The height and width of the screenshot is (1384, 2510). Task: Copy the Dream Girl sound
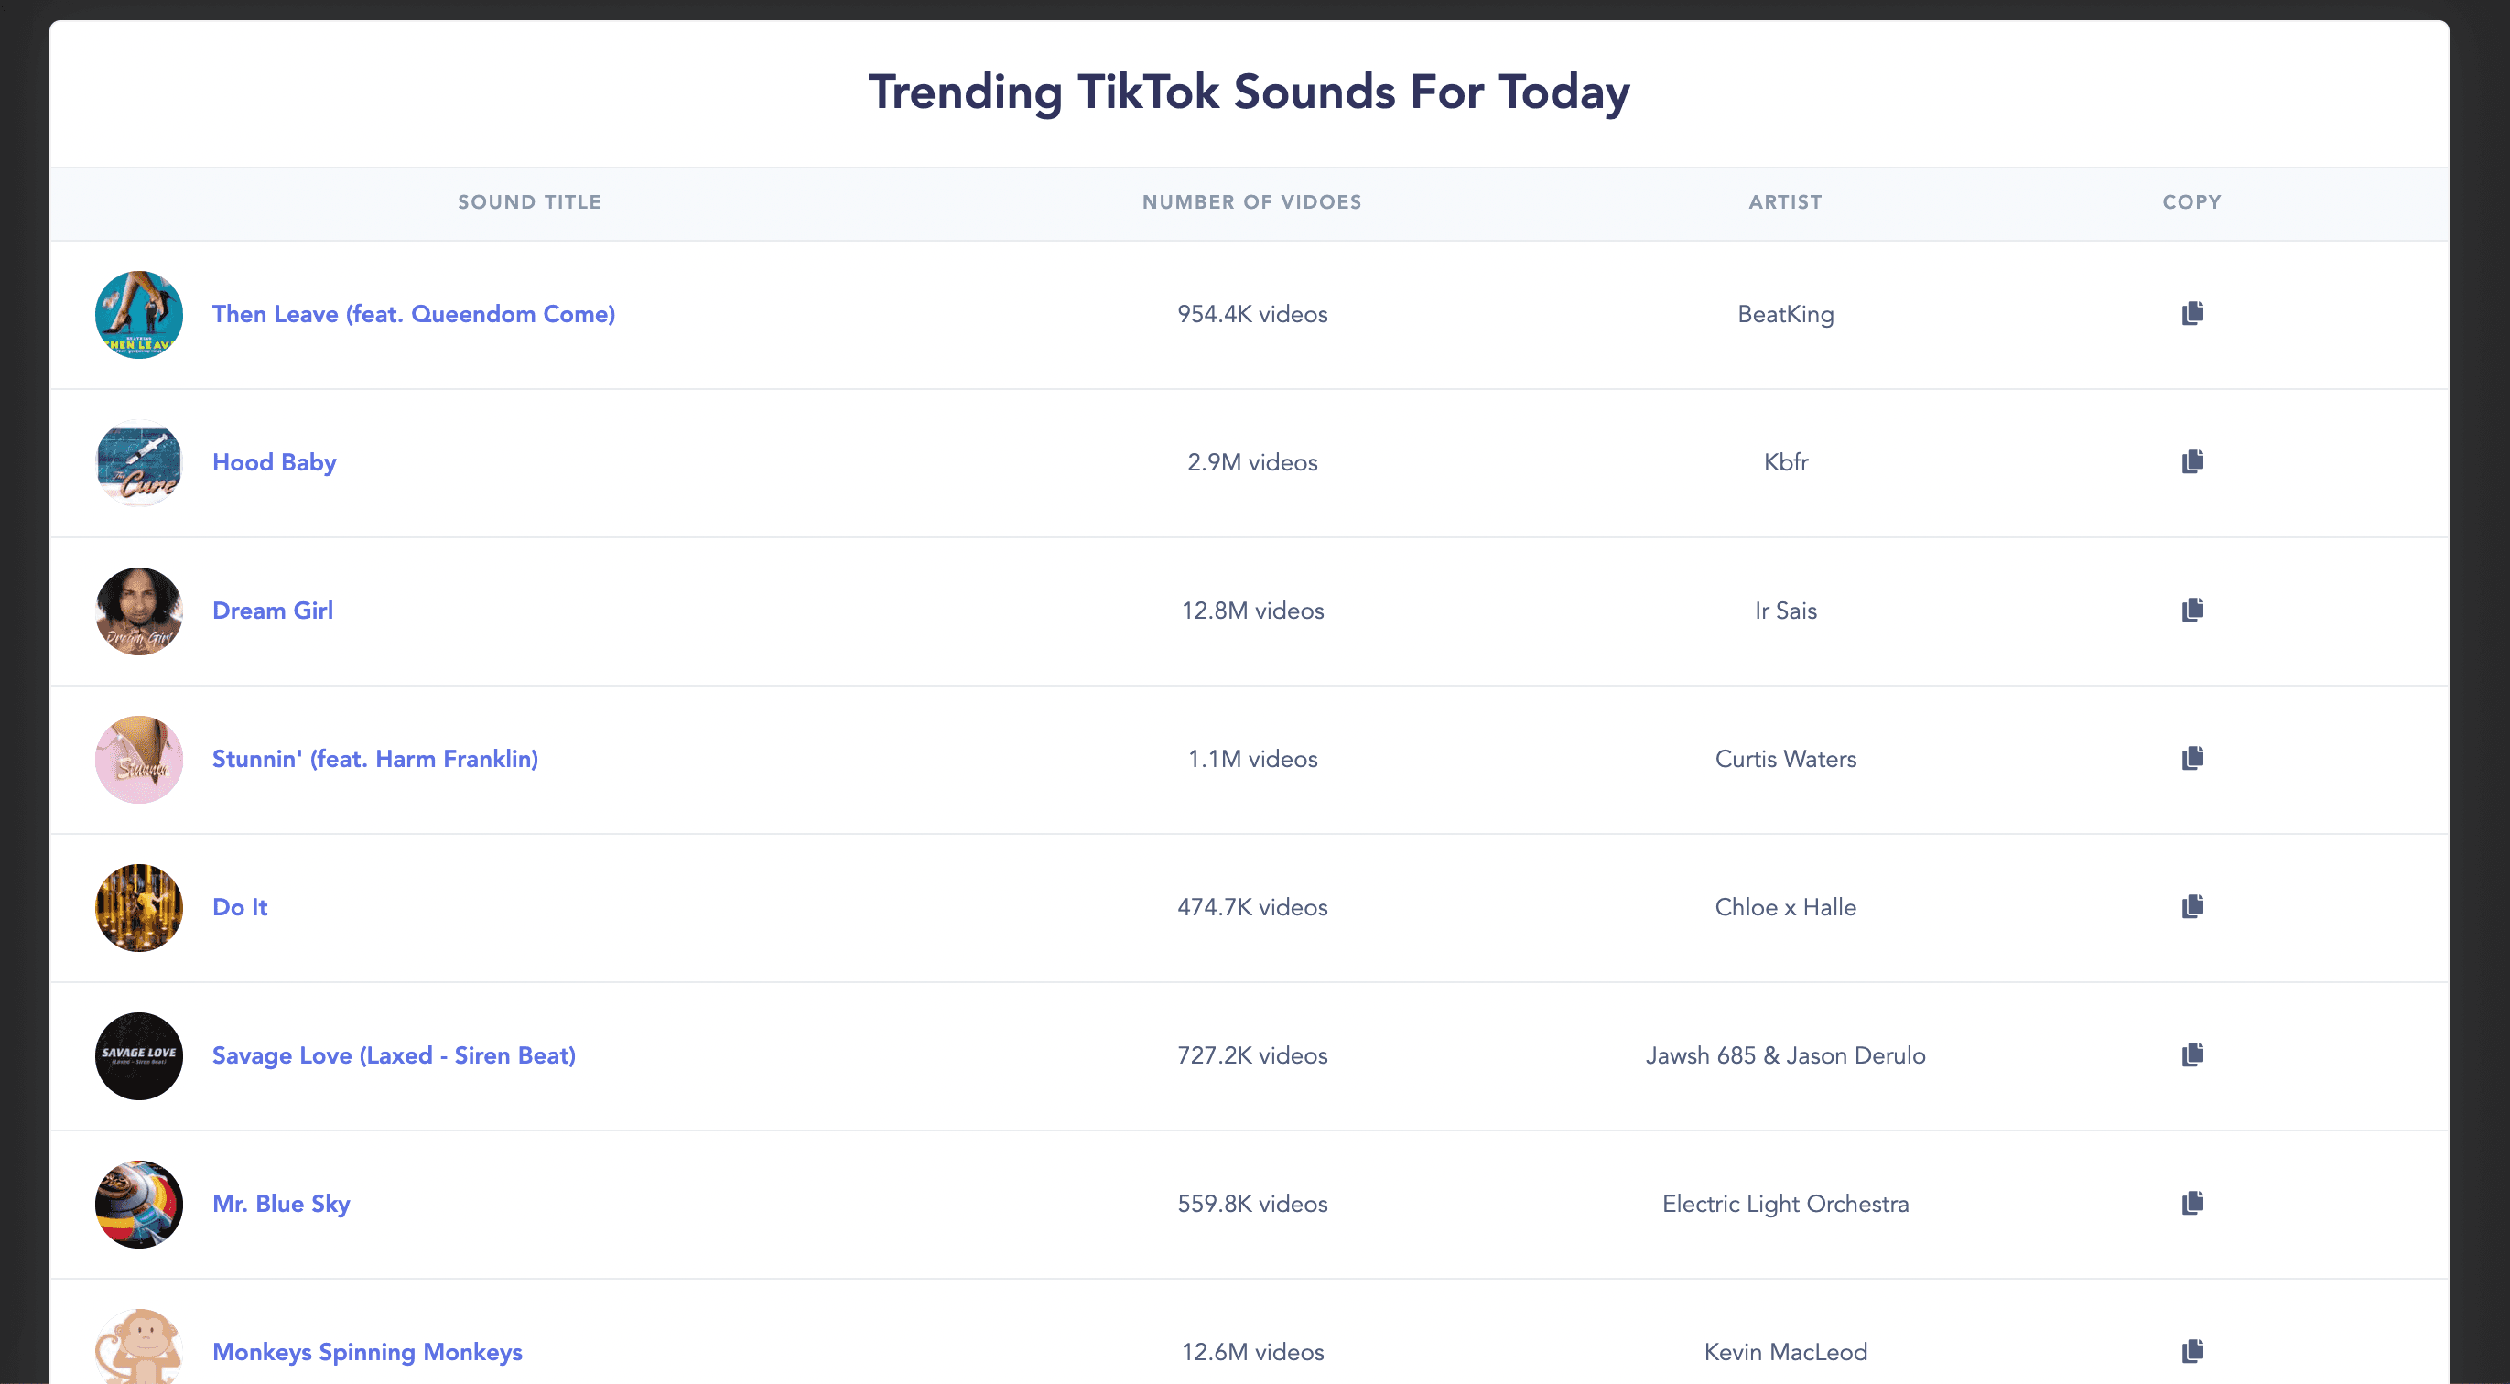tap(2192, 609)
